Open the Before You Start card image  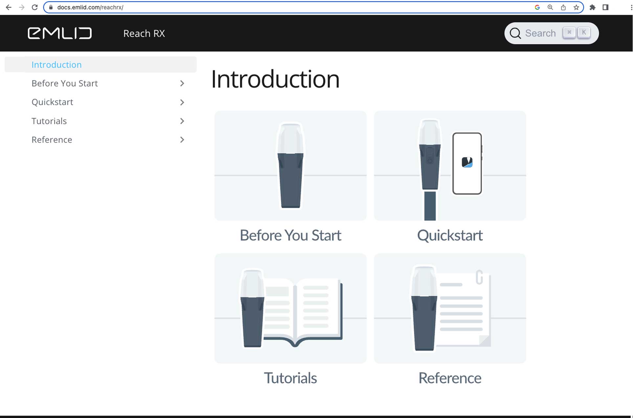tap(290, 166)
